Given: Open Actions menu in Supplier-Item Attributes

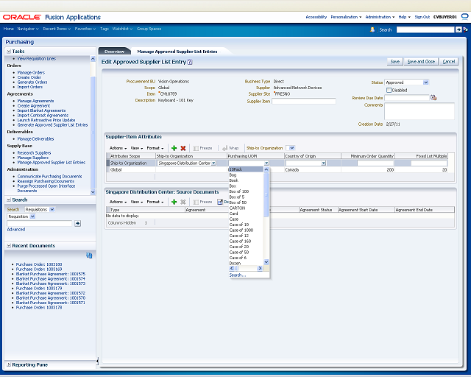Looking at the screenshot, I should click(x=118, y=148).
